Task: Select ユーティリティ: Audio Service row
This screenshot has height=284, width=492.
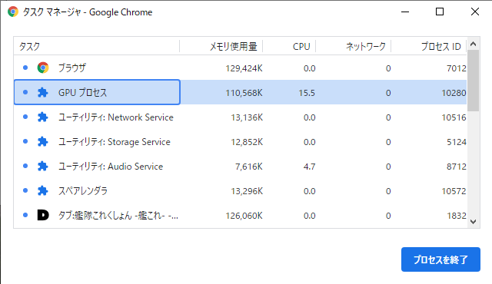Action: 241,167
